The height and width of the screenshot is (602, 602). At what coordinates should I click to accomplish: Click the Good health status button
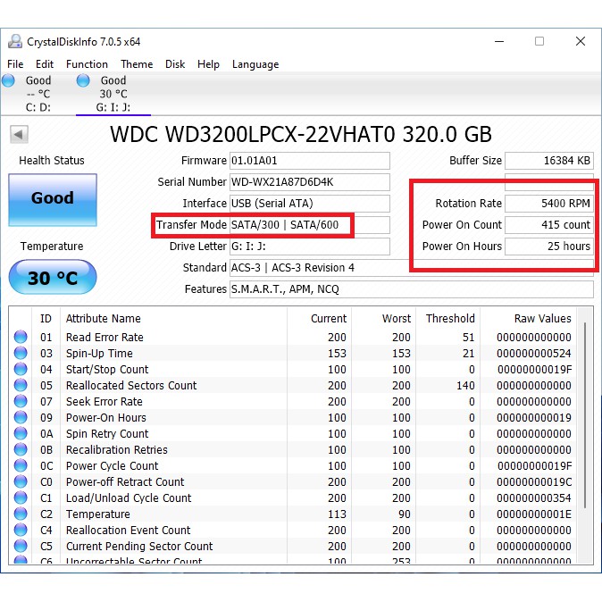click(x=53, y=198)
